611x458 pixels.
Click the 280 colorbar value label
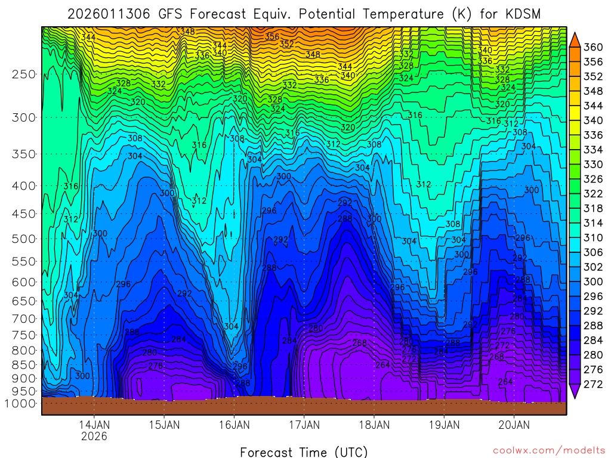(x=593, y=355)
